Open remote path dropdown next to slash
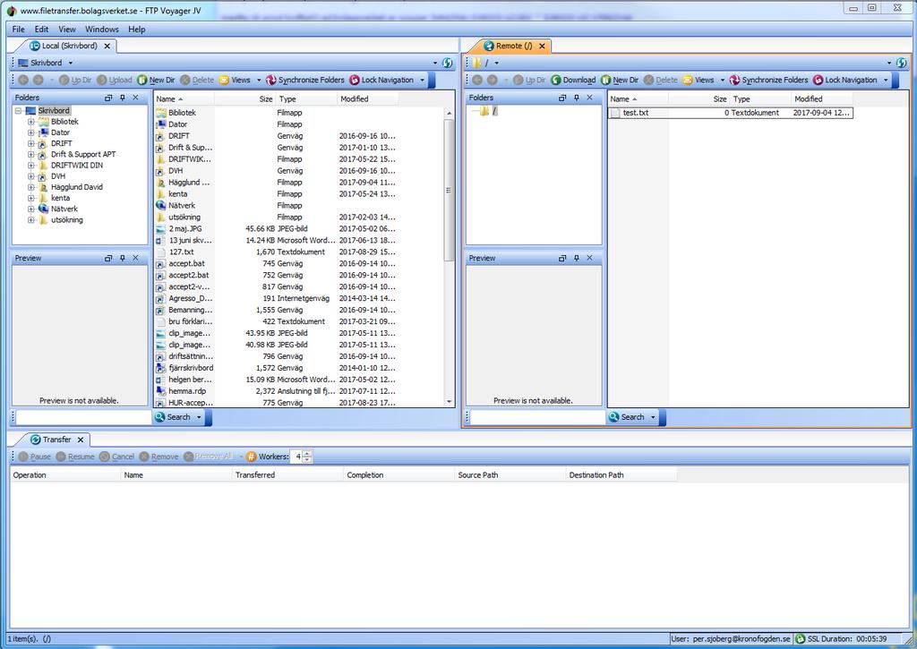This screenshot has width=917, height=649. 496,63
